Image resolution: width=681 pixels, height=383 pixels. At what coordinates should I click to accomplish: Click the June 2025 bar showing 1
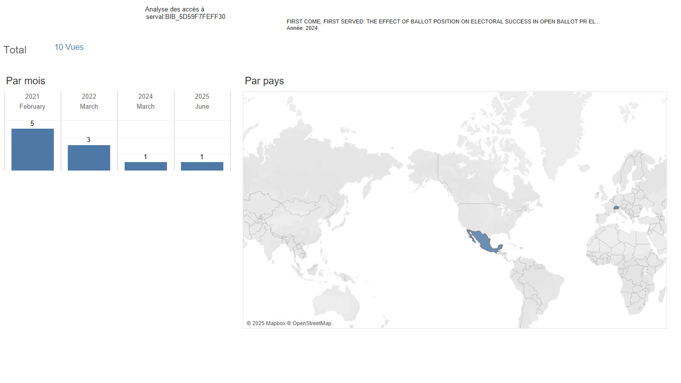(202, 166)
